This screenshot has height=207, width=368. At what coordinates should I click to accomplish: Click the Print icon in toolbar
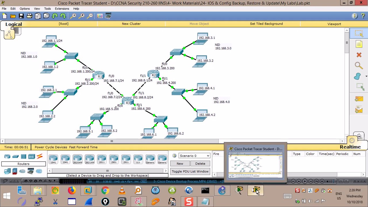pyautogui.click(x=30, y=16)
